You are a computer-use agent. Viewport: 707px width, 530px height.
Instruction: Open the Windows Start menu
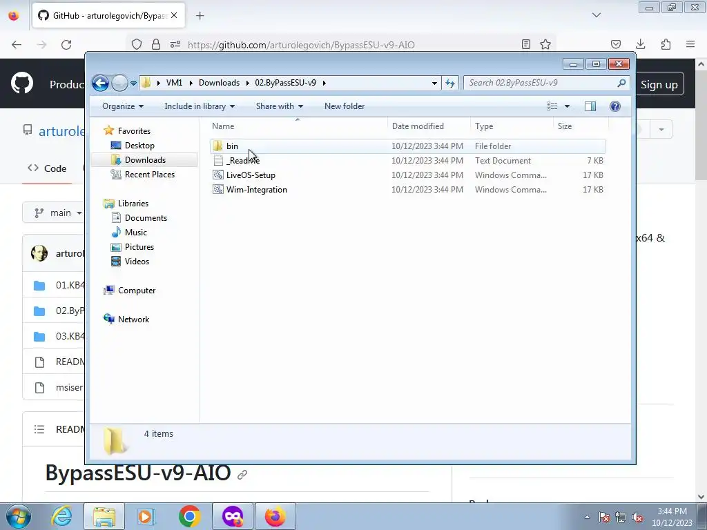(19, 516)
